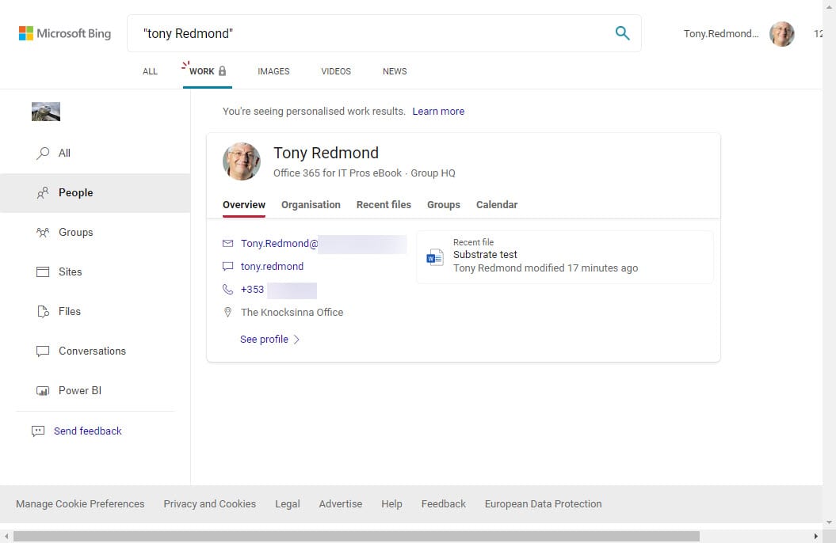
Task: Click the magnifier icon next to All
Action: click(43, 154)
